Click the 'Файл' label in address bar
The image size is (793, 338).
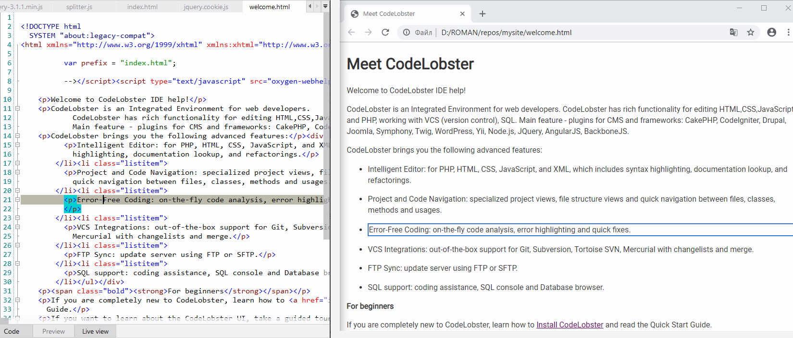[423, 33]
